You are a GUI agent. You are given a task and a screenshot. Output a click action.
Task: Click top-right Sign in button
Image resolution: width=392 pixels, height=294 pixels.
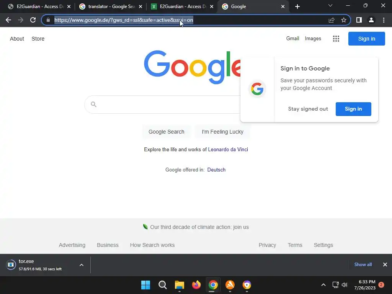coord(366,39)
